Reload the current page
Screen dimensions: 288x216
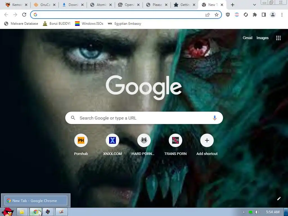click(x=24, y=15)
